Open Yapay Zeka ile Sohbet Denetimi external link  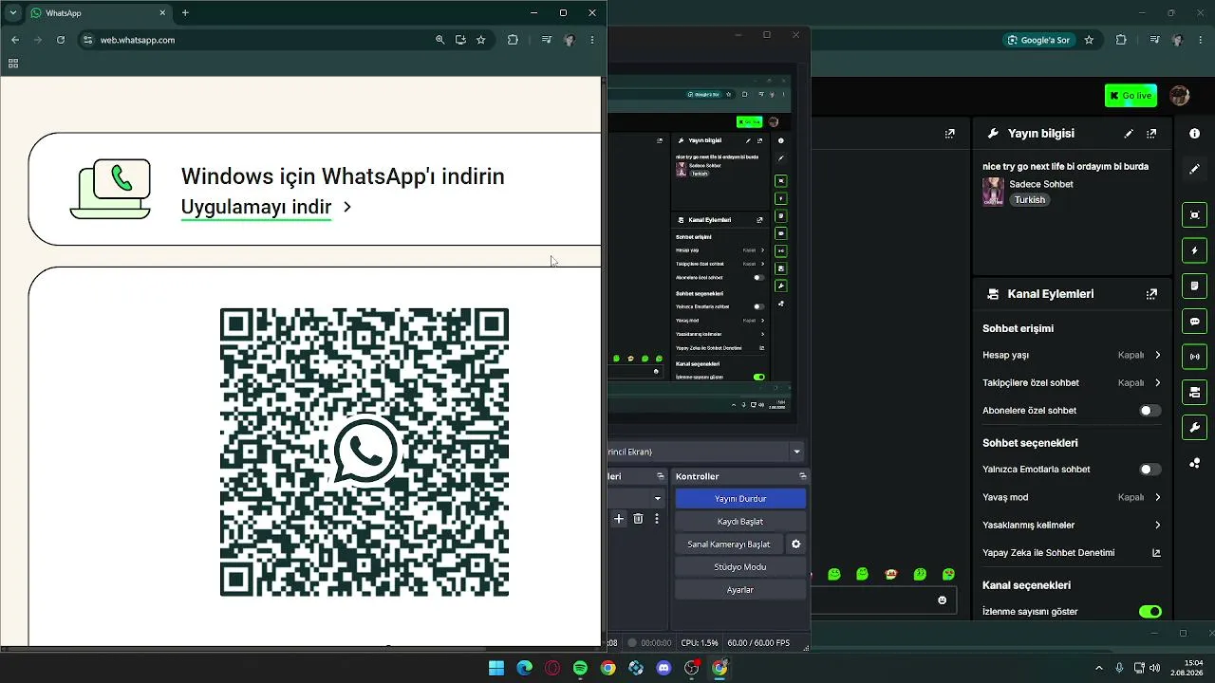[1156, 553]
